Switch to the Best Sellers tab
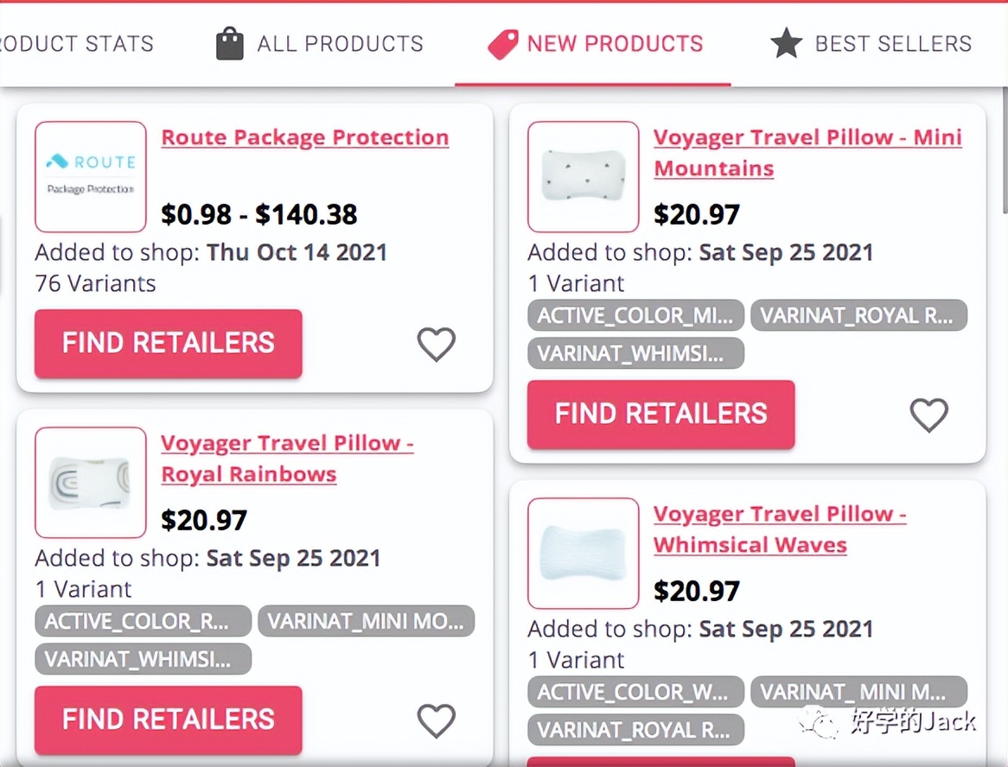This screenshot has height=767, width=1008. (893, 43)
